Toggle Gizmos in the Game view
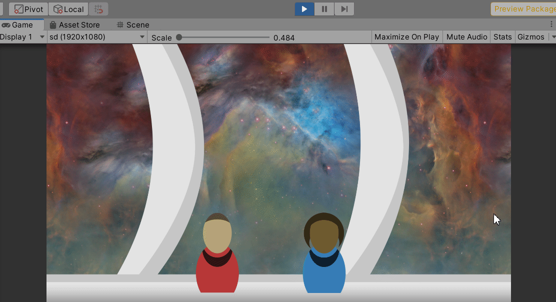 point(530,37)
